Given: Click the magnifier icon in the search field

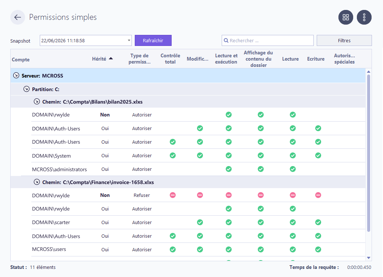Looking at the screenshot, I should tap(226, 40).
